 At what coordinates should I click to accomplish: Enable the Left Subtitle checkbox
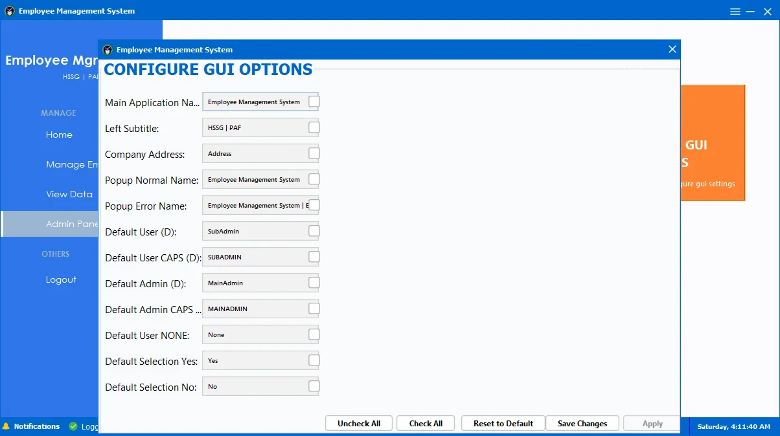pyautogui.click(x=314, y=127)
